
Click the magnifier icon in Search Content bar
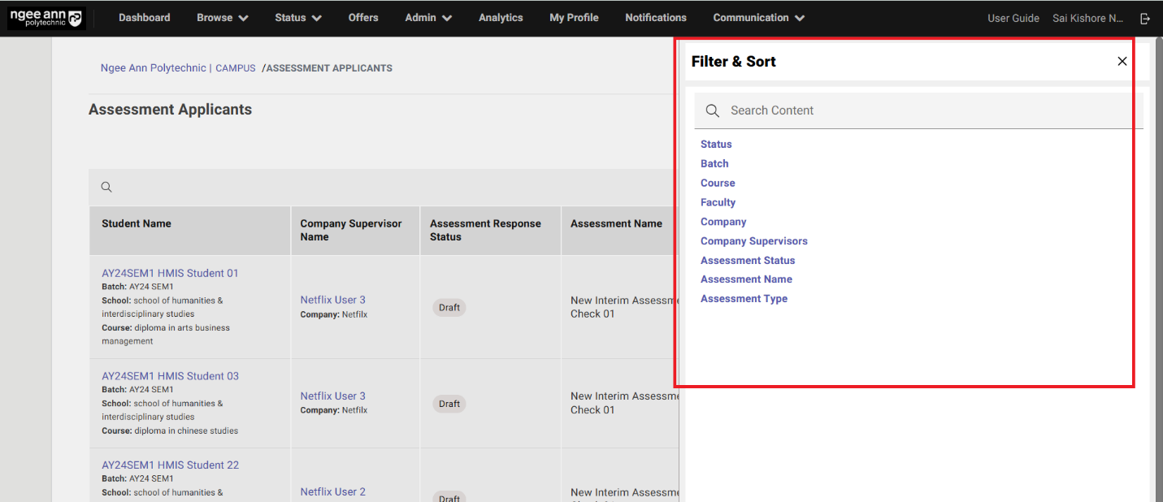(x=713, y=110)
